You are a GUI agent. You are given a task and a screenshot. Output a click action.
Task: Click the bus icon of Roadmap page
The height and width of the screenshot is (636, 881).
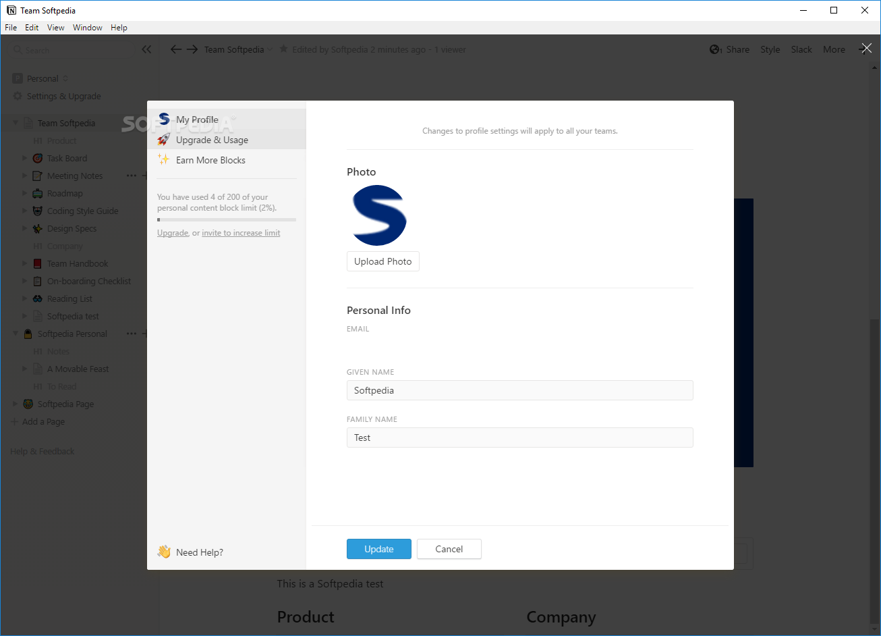[38, 193]
